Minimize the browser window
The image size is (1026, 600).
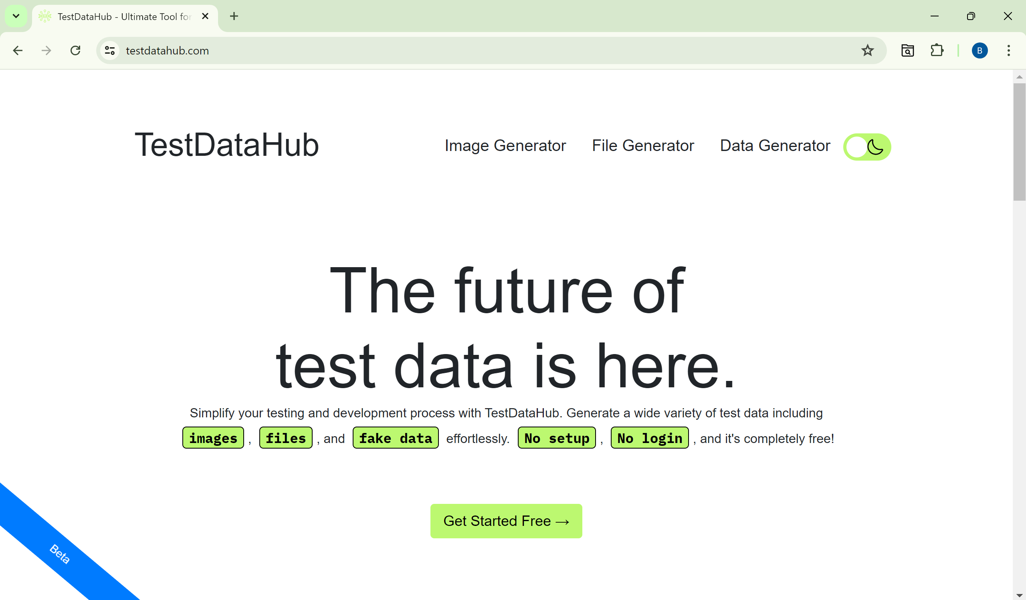[934, 16]
